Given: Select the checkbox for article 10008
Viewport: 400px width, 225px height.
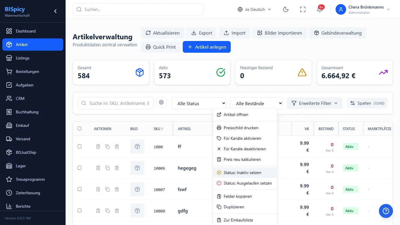Looking at the screenshot, I should [x=80, y=211].
